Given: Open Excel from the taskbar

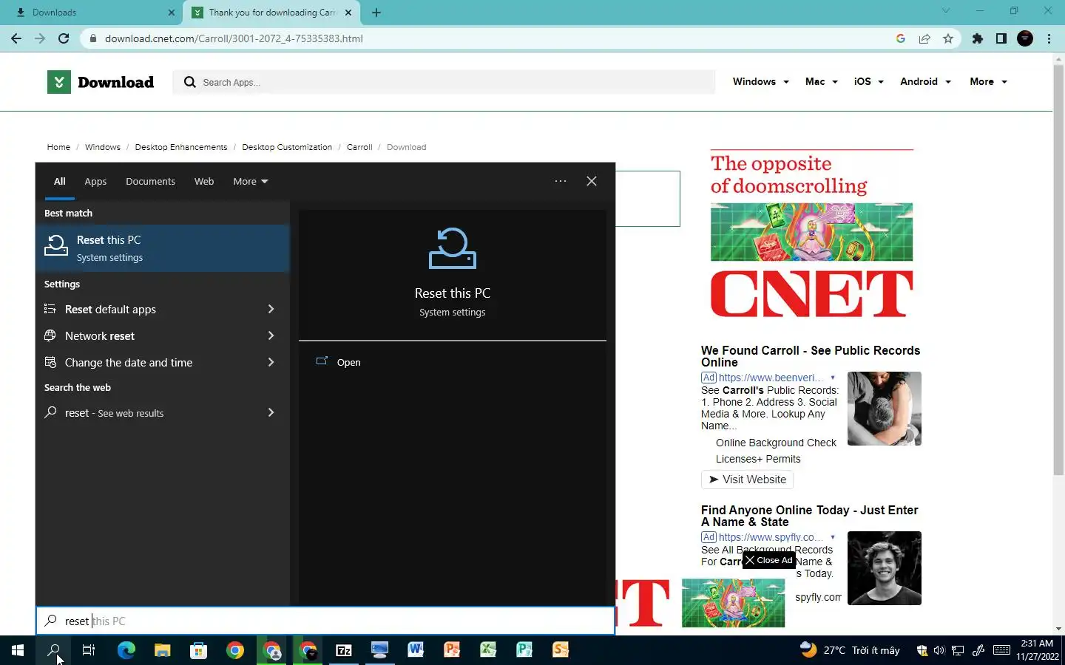Looking at the screenshot, I should click(x=488, y=650).
